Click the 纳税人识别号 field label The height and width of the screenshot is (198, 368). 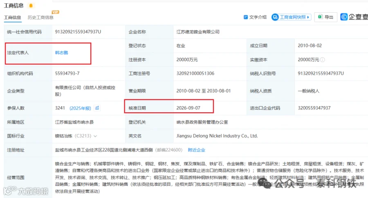[x=263, y=73]
